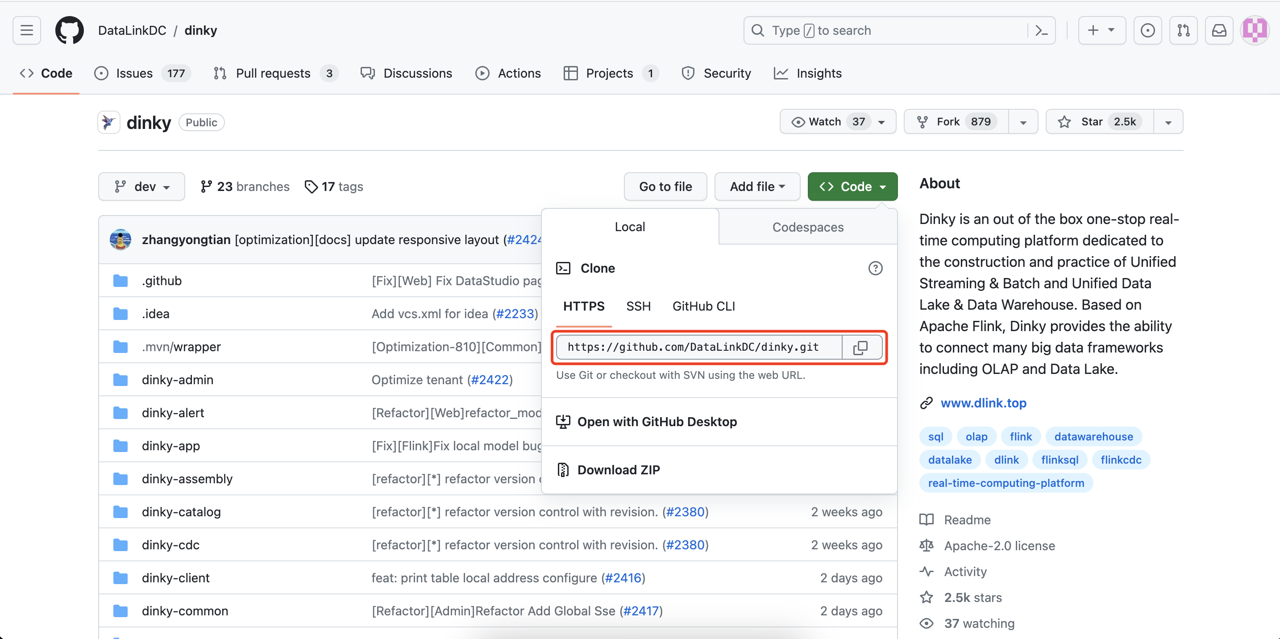Open the command palette icon in search bar
The height and width of the screenshot is (639, 1280).
(x=1041, y=30)
